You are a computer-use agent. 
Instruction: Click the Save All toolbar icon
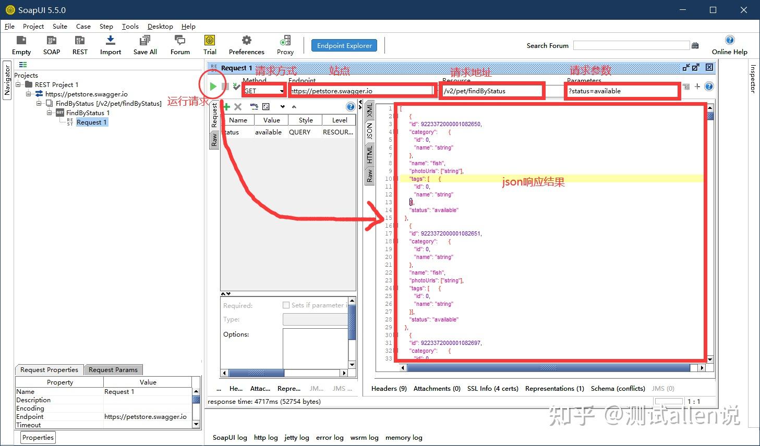[145, 45]
